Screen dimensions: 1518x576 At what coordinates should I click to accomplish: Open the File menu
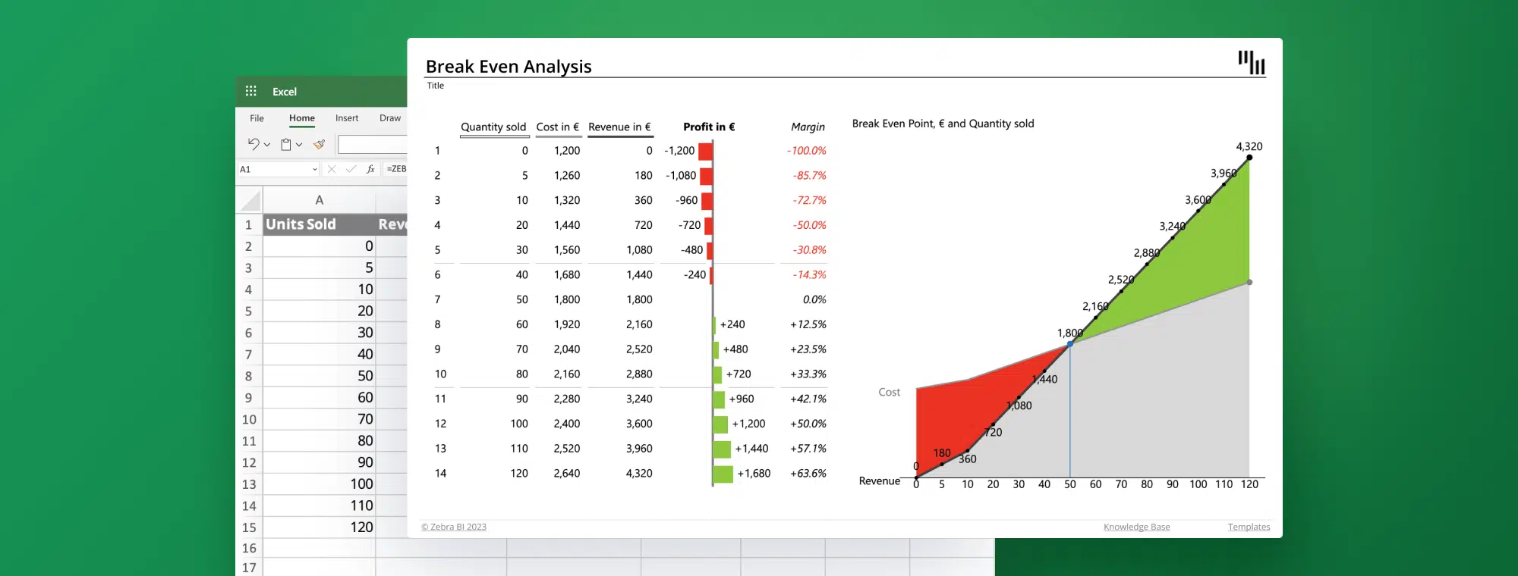pos(257,118)
